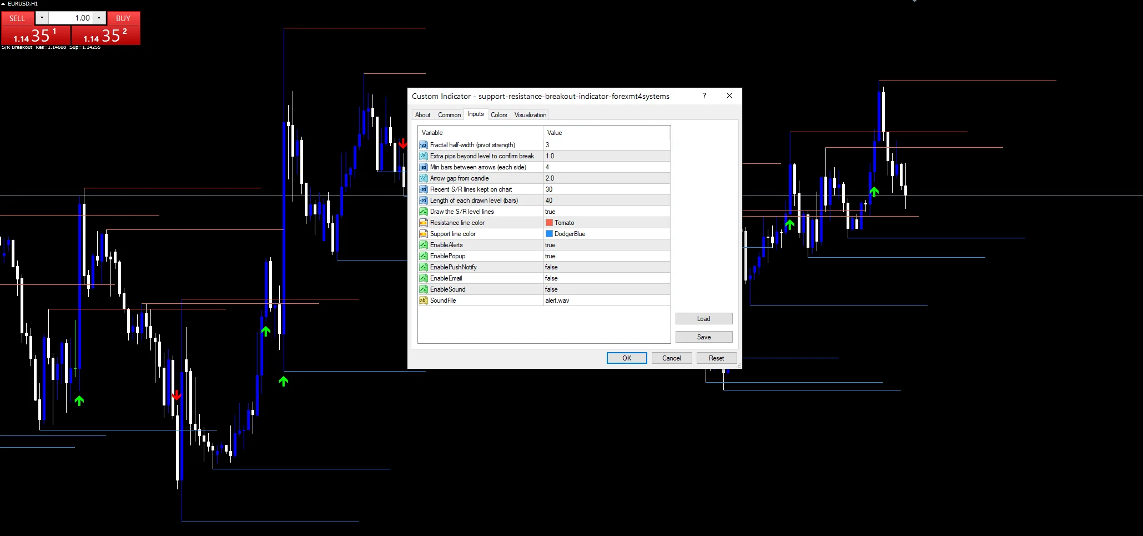
Task: Toggle Draw the S/R level lines true value
Action: (x=607, y=212)
